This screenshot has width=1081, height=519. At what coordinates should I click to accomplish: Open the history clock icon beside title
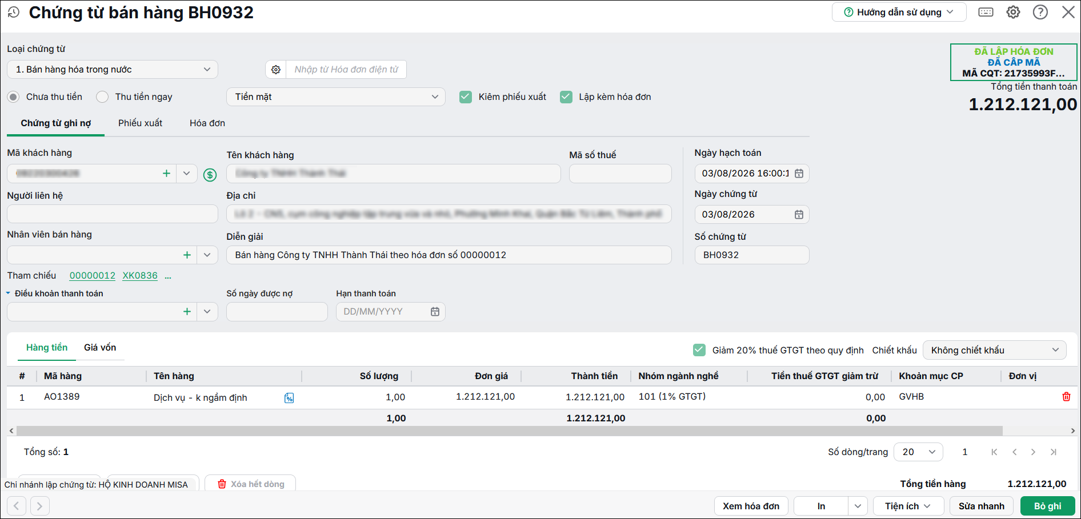pyautogui.click(x=14, y=12)
